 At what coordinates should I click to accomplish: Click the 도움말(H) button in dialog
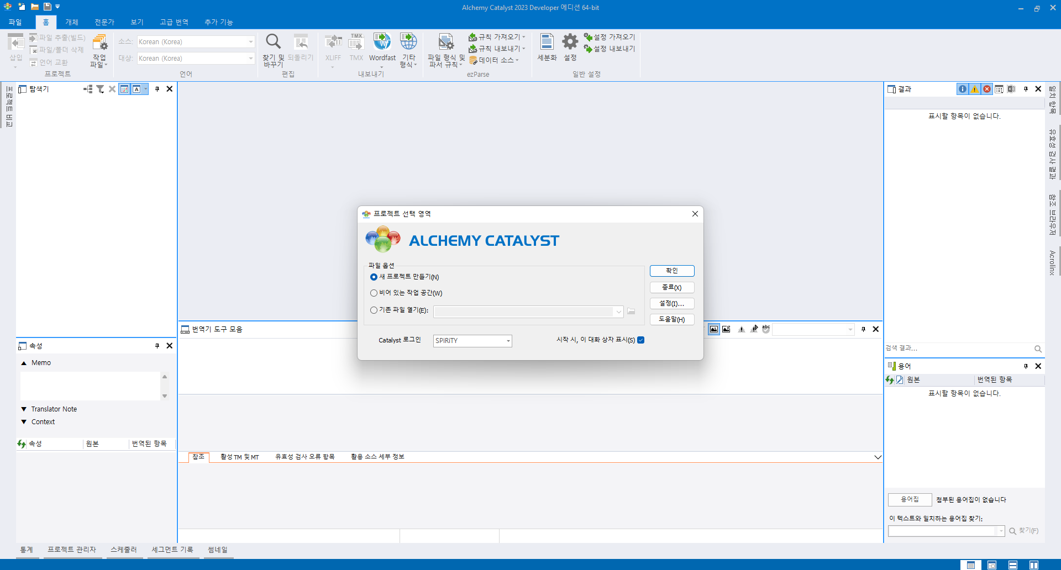672,319
